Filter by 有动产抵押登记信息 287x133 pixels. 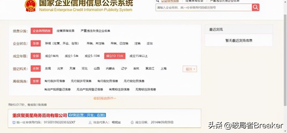(58, 90)
